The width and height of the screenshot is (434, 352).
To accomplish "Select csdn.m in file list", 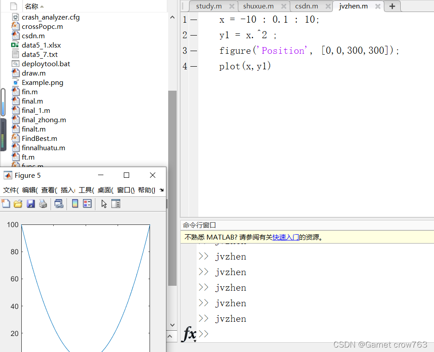I will (x=33, y=36).
